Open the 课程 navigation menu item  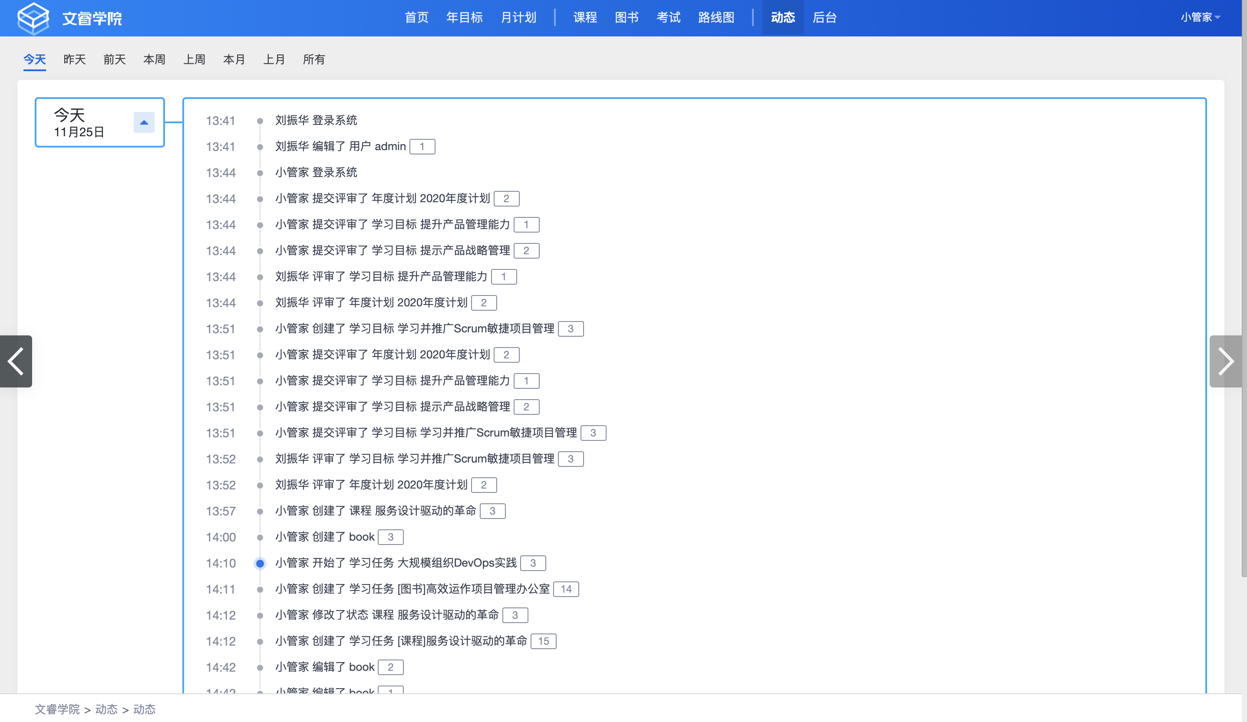(x=585, y=17)
